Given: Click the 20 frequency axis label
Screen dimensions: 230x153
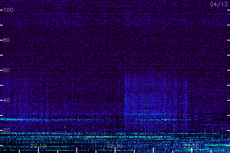Looking at the screenshot, I should click(x=6, y=130).
